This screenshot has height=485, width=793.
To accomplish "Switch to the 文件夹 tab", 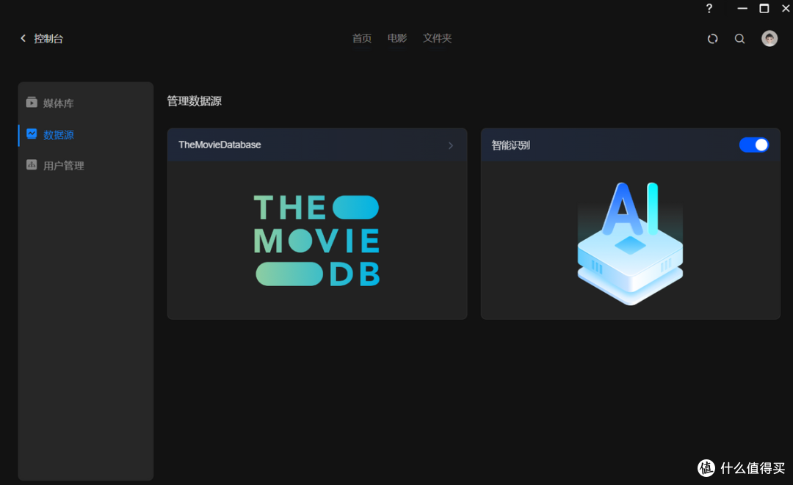I will 437,38.
